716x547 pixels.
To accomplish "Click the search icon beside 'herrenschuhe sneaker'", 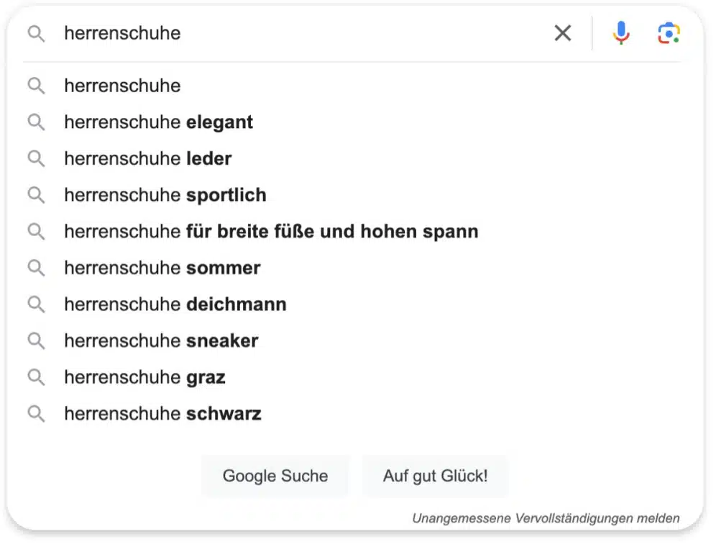I will [x=37, y=340].
